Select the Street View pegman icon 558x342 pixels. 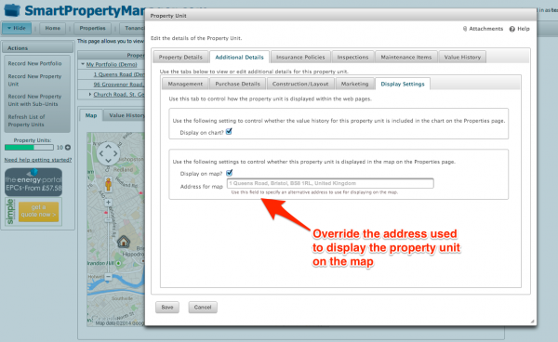pyautogui.click(x=108, y=185)
